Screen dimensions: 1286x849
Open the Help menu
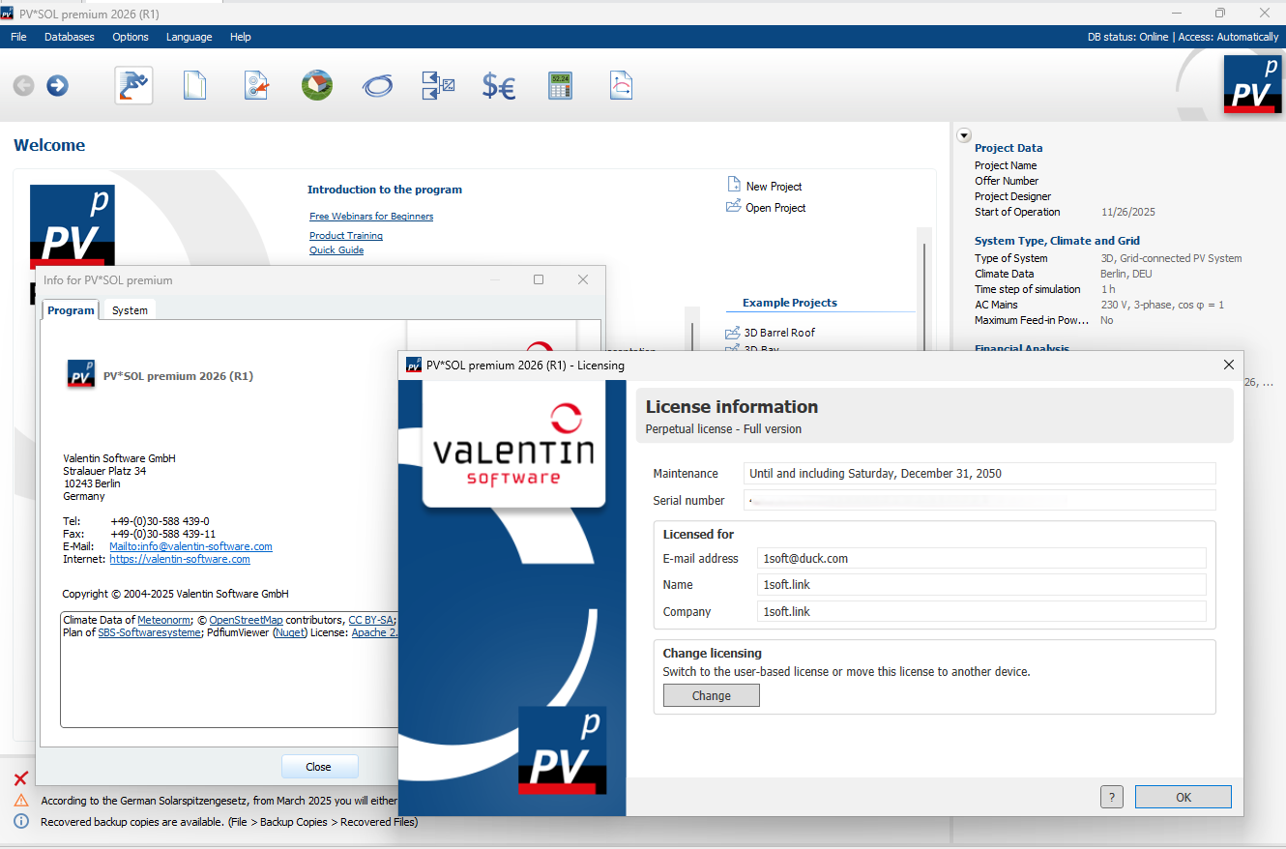[x=241, y=37]
